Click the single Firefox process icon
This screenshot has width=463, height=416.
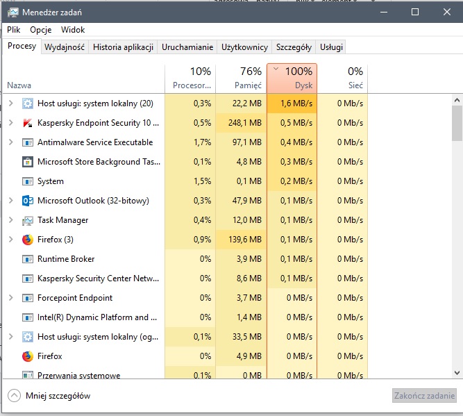(x=28, y=356)
